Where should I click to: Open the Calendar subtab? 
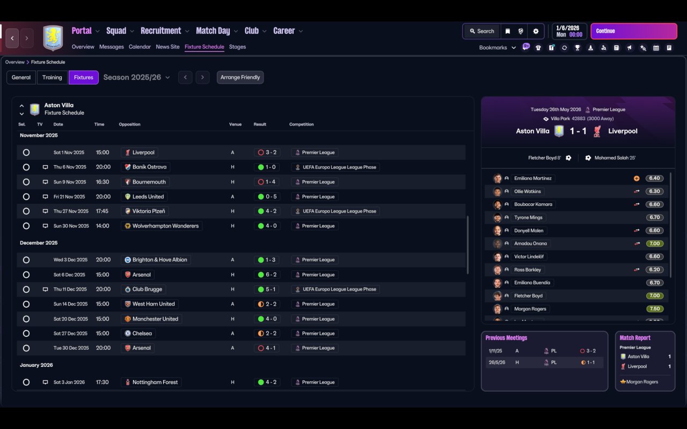pos(140,47)
